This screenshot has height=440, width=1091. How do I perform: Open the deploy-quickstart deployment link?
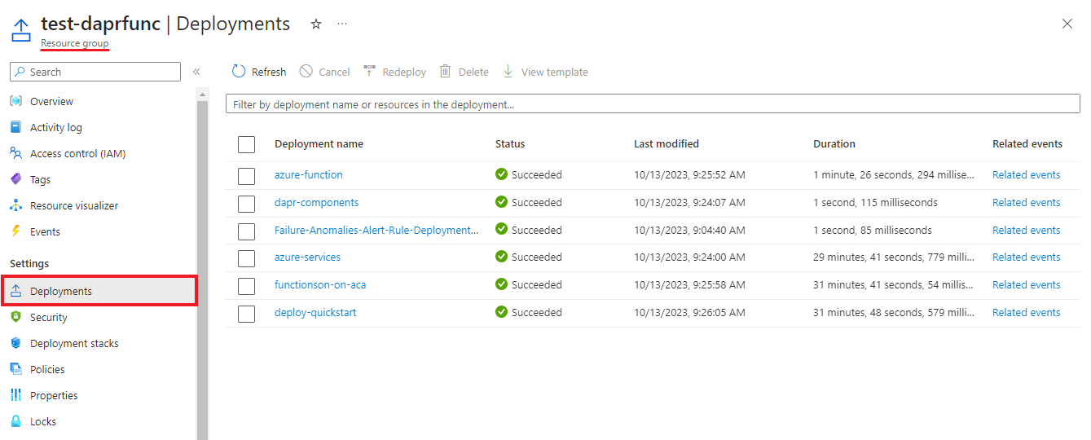[x=315, y=312]
